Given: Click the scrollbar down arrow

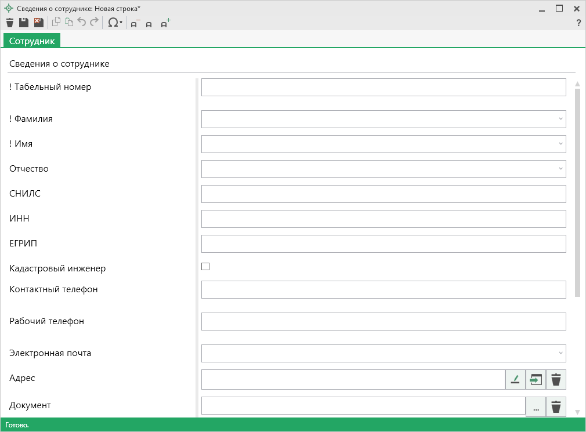Looking at the screenshot, I should [577, 412].
